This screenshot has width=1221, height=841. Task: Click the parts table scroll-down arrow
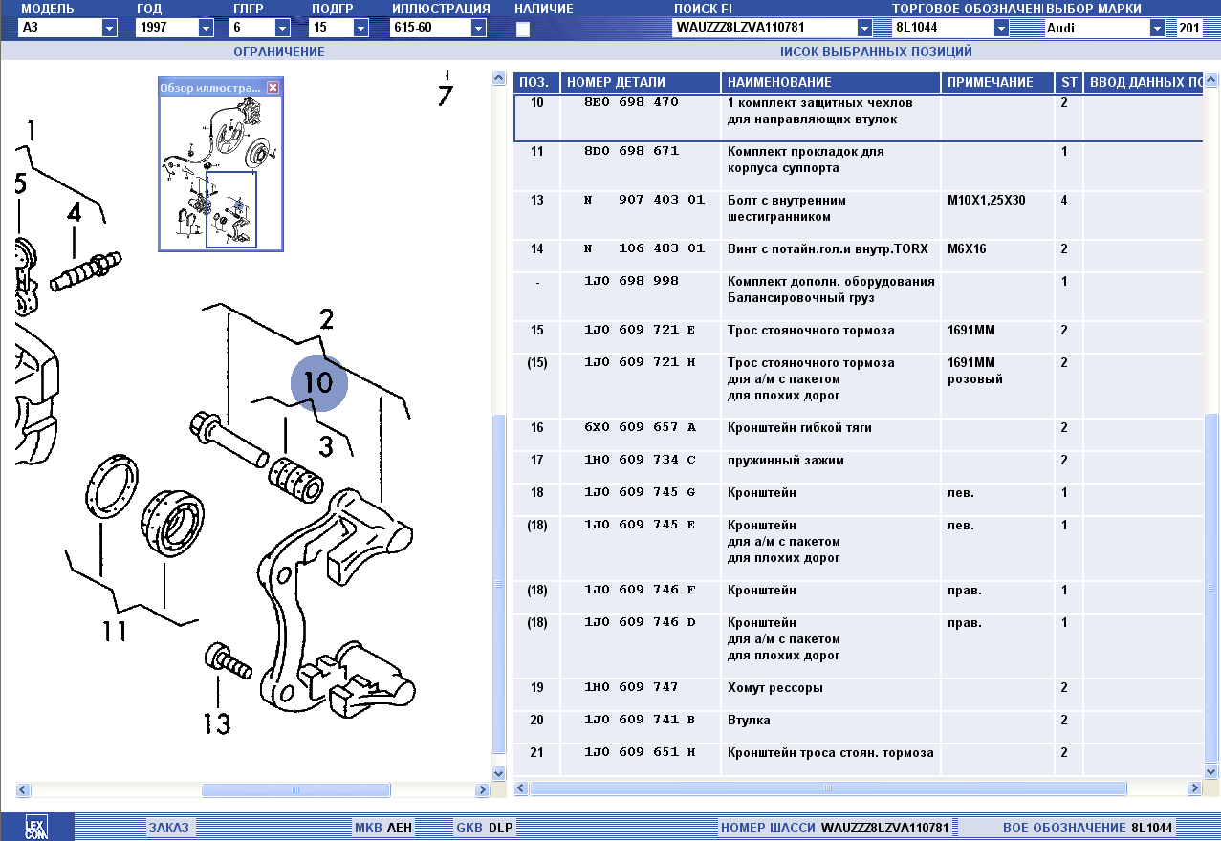pos(1211,771)
